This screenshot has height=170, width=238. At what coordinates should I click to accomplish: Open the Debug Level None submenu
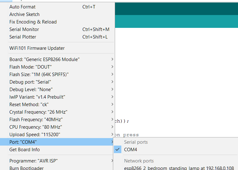pos(31,89)
